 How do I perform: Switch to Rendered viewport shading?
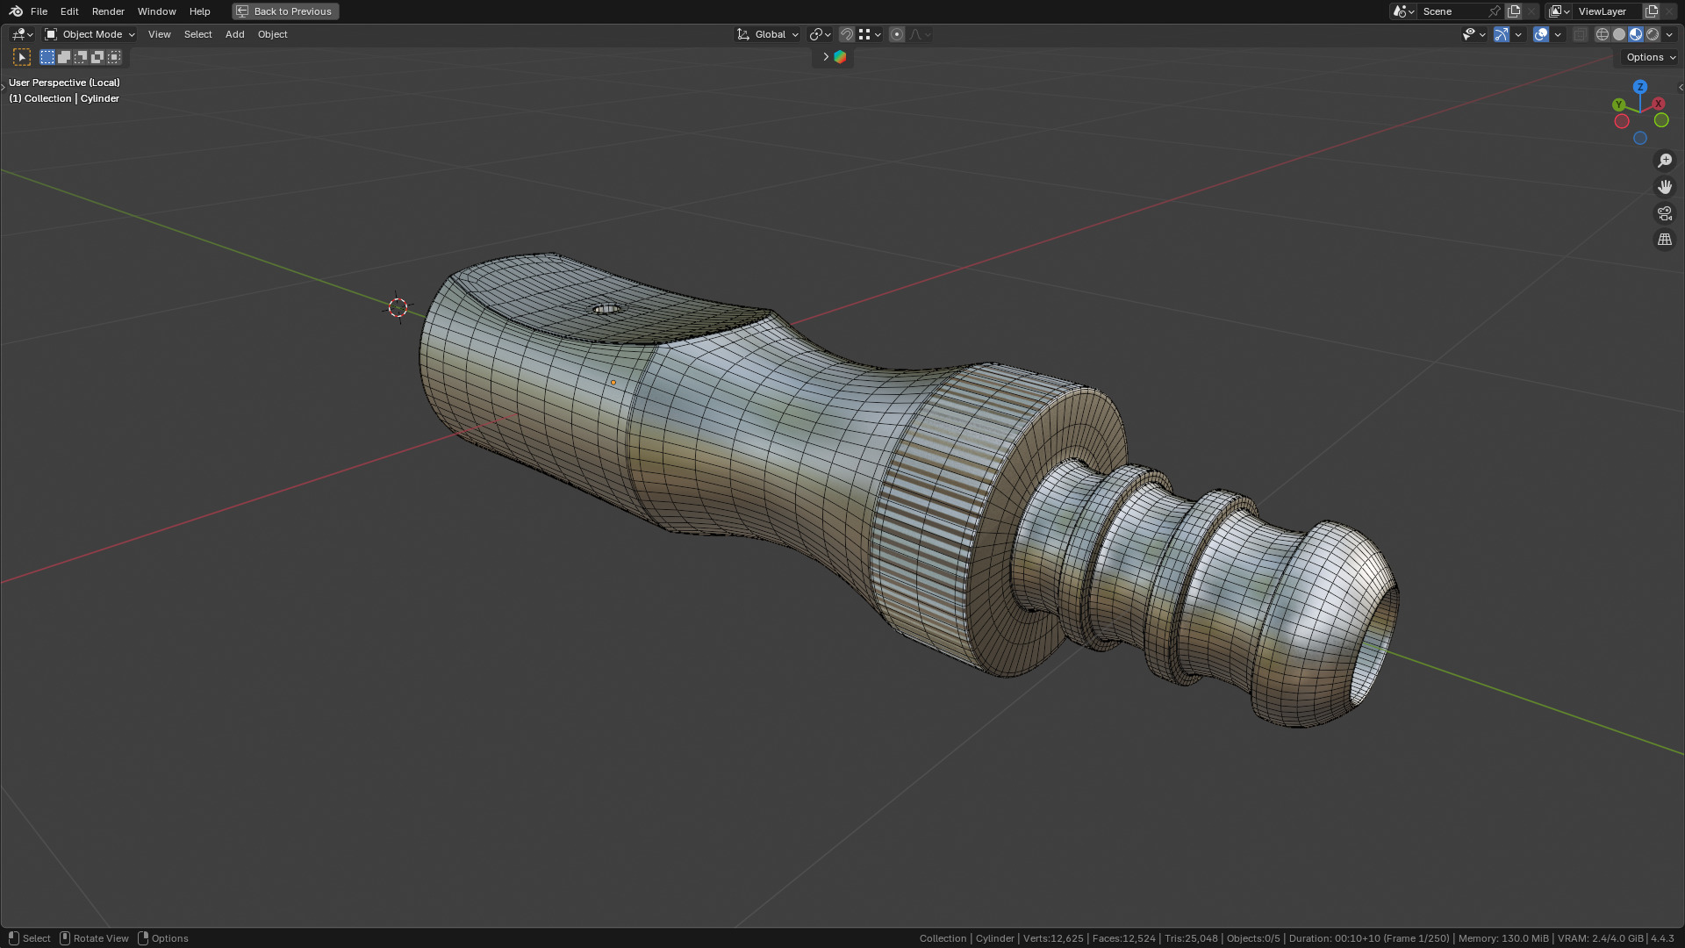pyautogui.click(x=1653, y=34)
